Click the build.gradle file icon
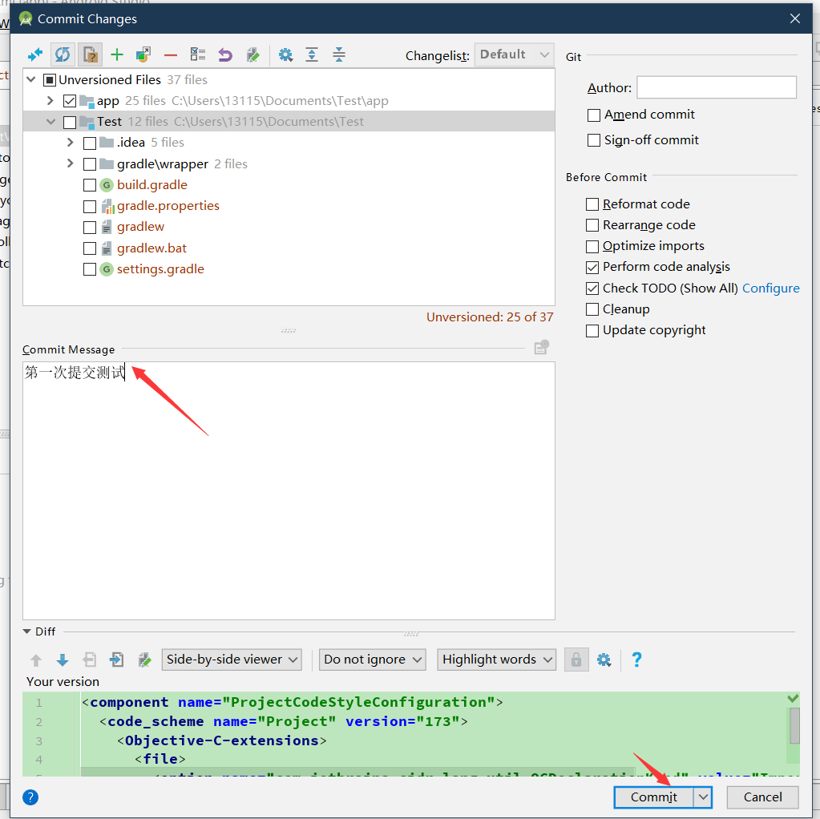The image size is (820, 819). pyautogui.click(x=107, y=185)
